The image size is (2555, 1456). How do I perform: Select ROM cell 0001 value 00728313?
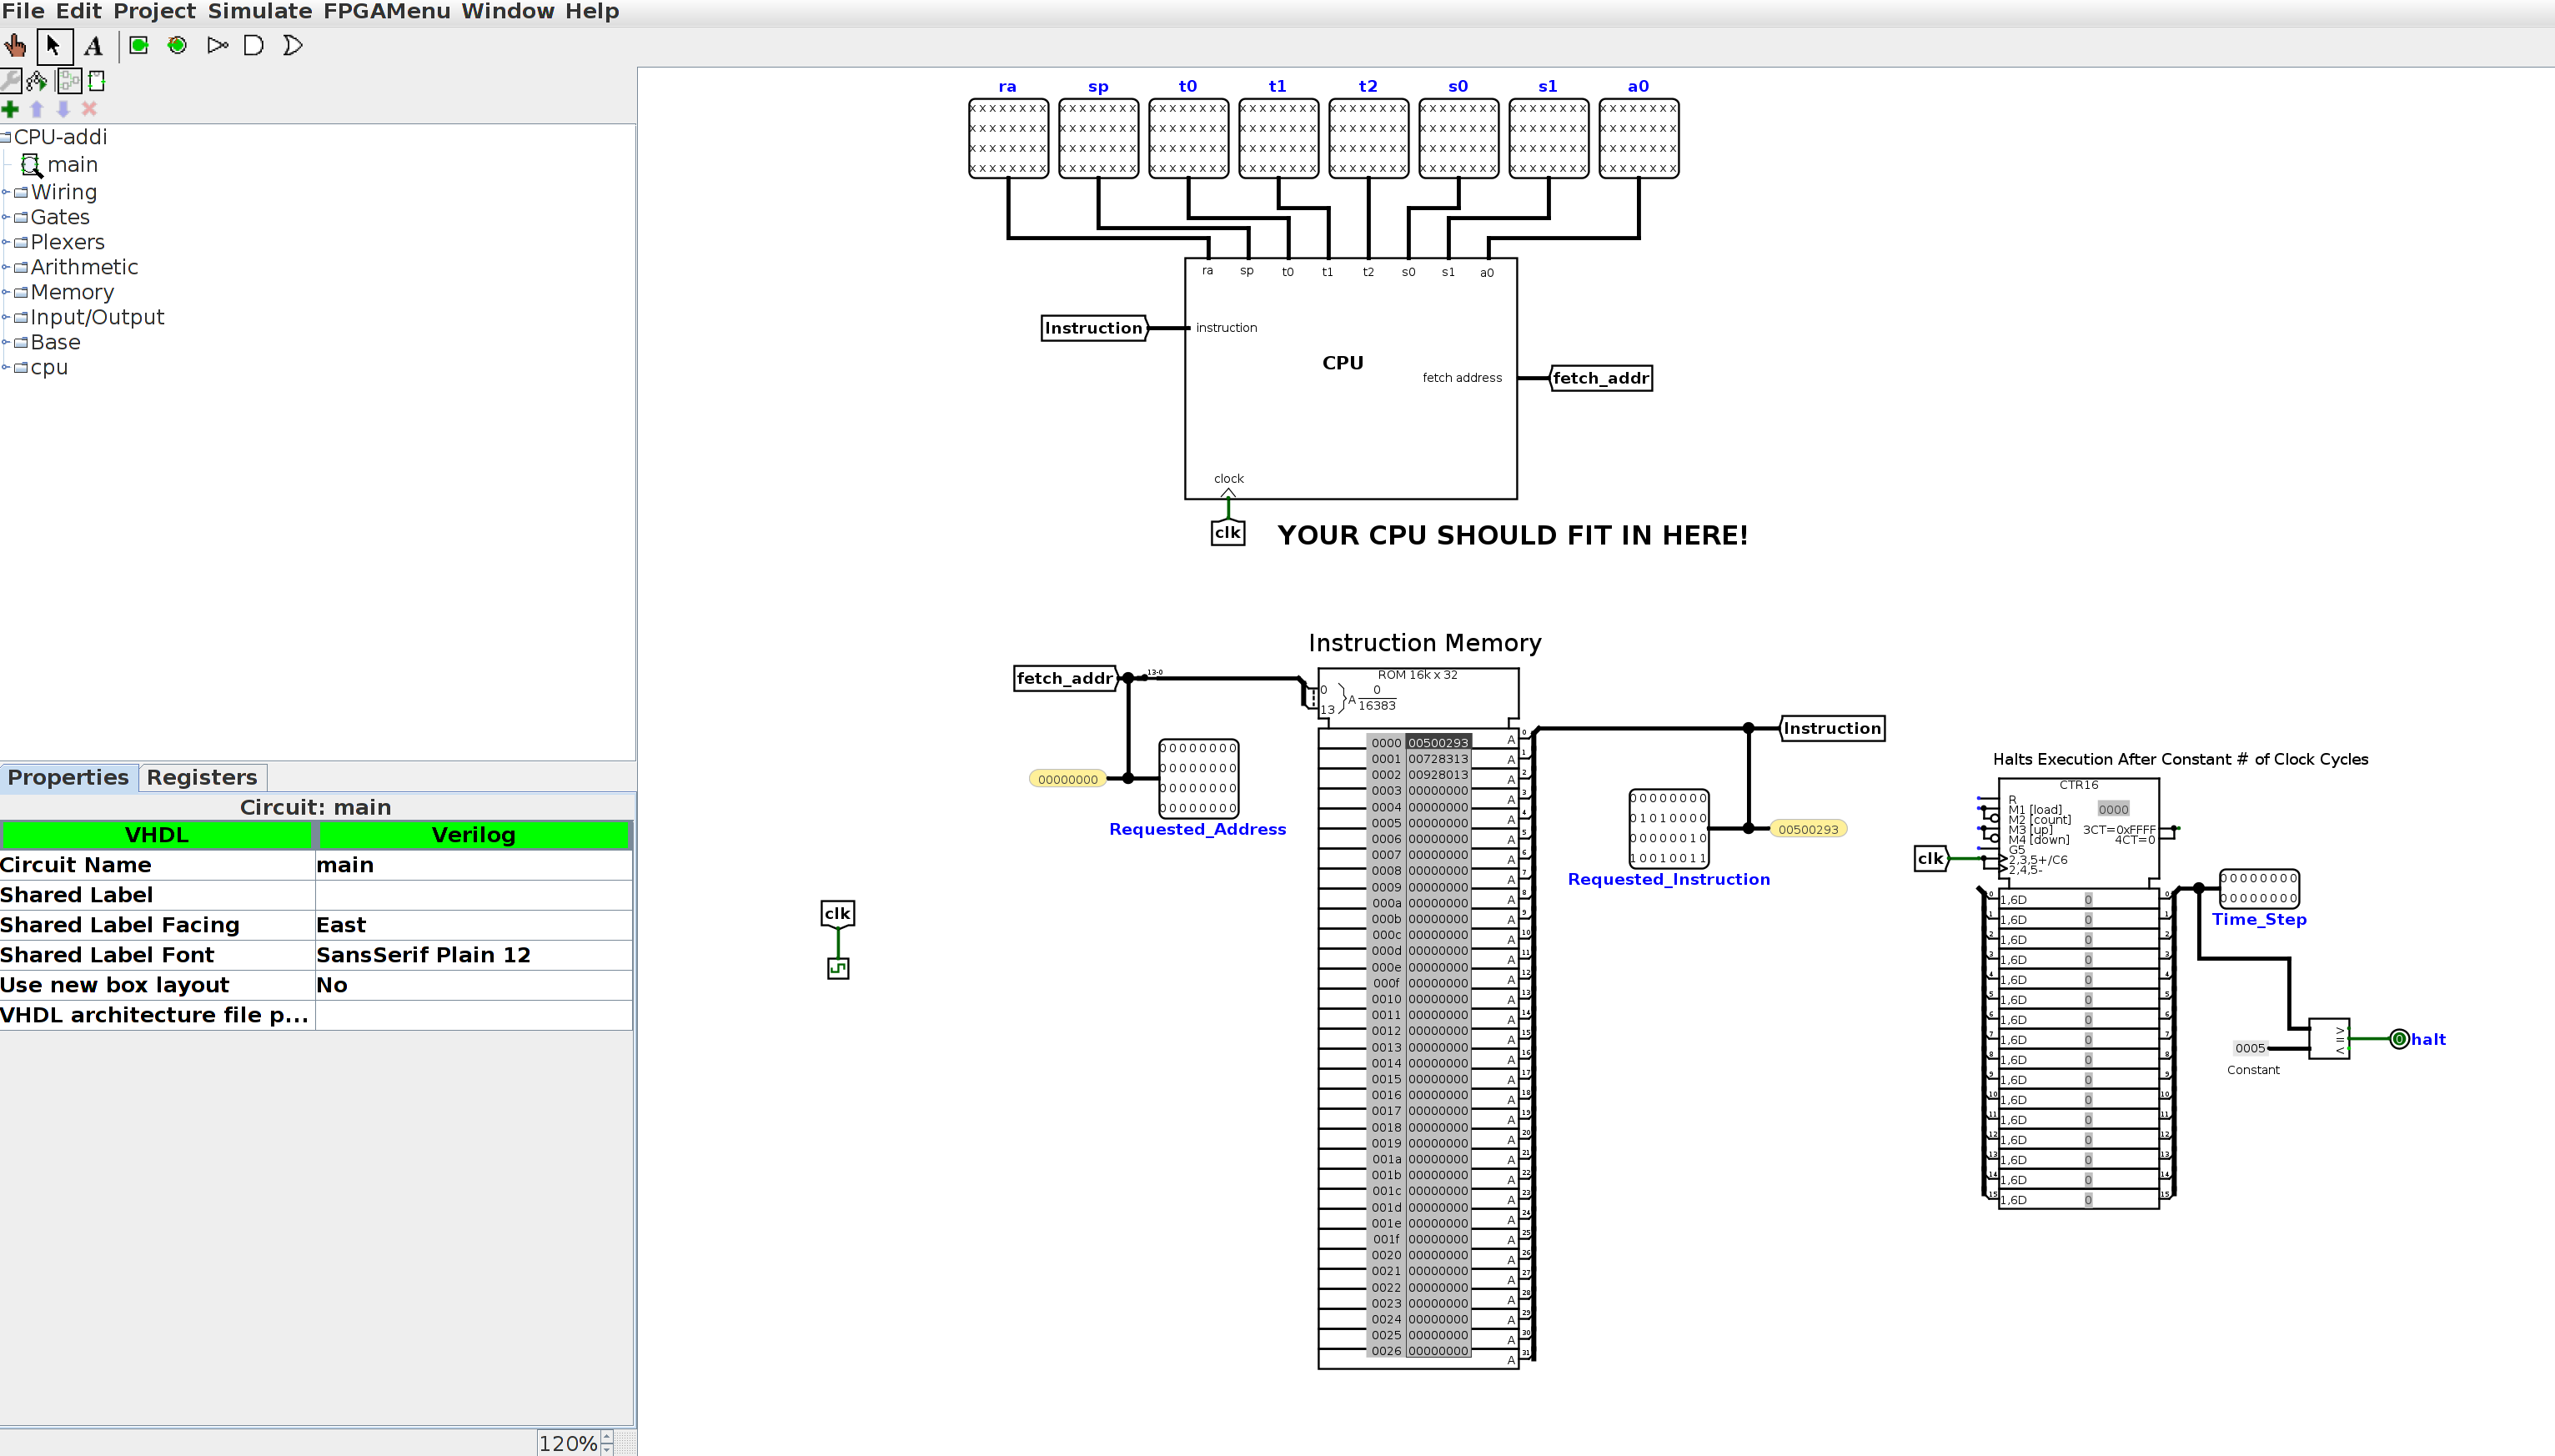click(x=1438, y=759)
